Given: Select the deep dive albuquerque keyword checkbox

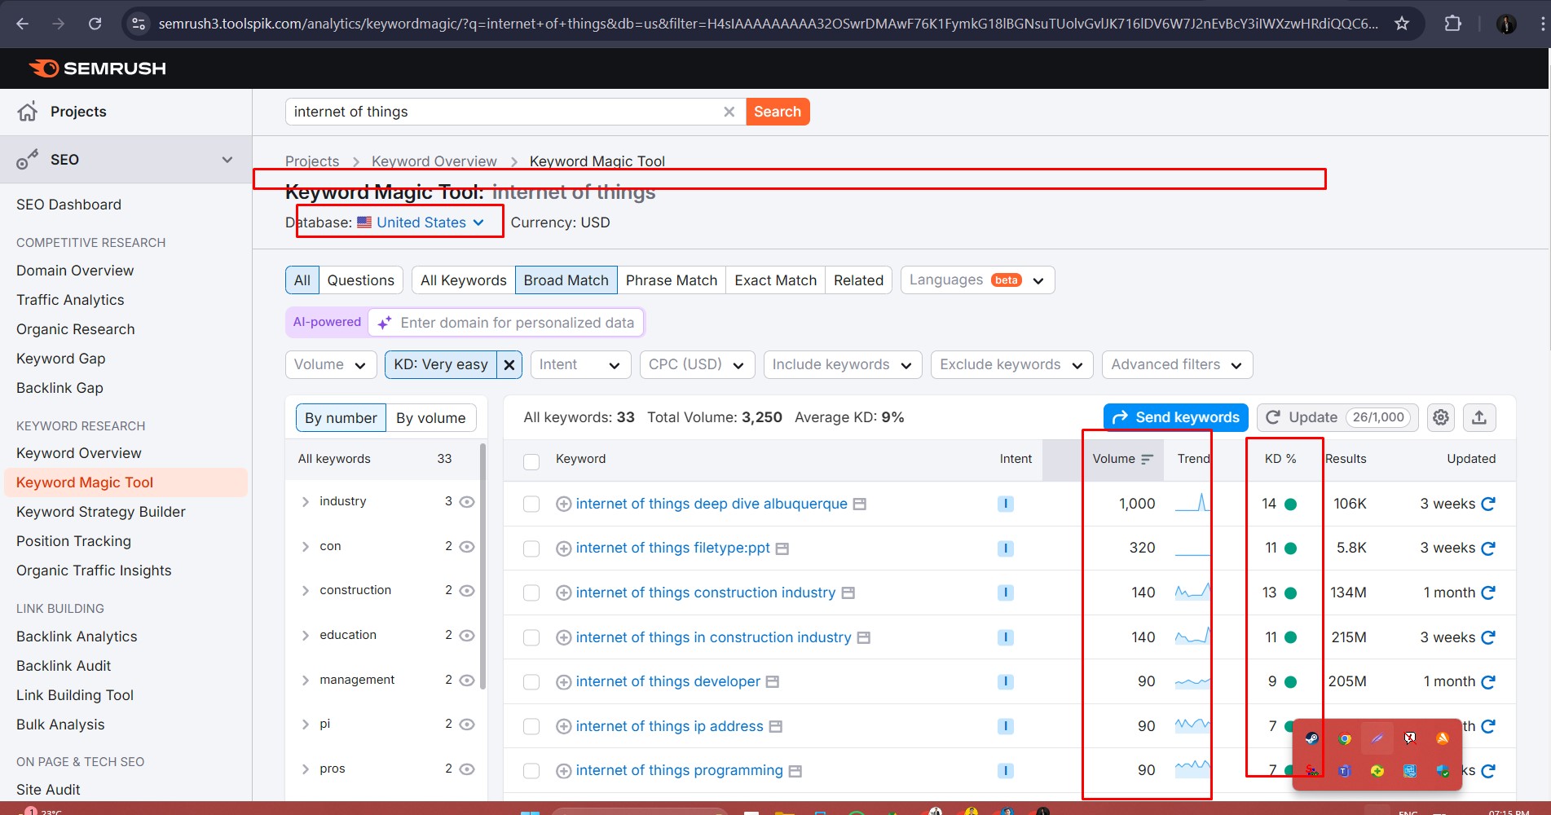Looking at the screenshot, I should [531, 504].
